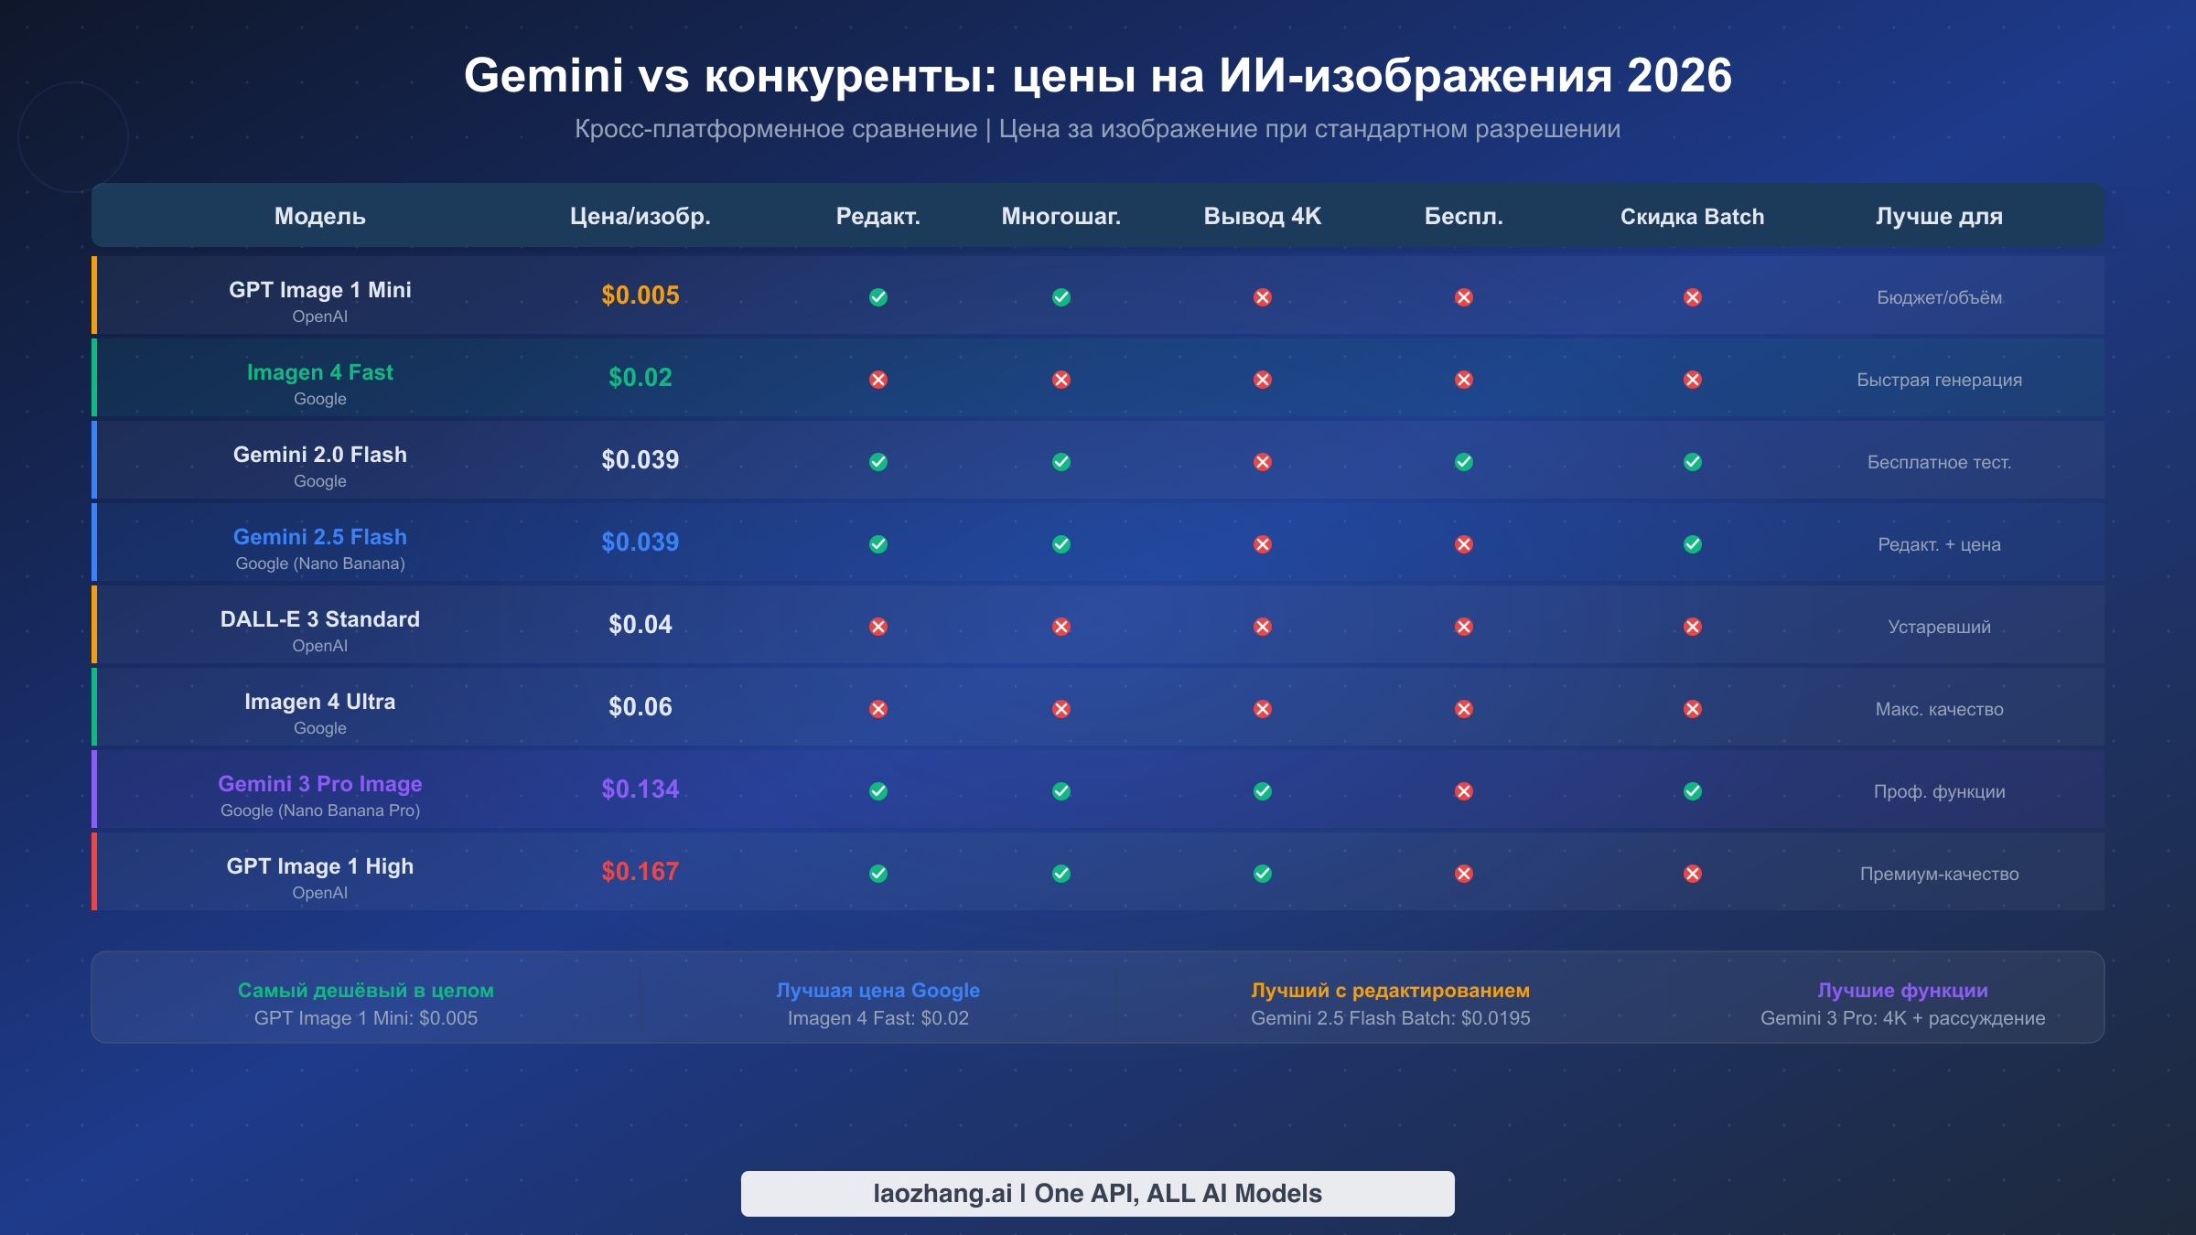Click the red cross under Беспл. for GPT Image 1 High

pyautogui.click(x=1464, y=873)
